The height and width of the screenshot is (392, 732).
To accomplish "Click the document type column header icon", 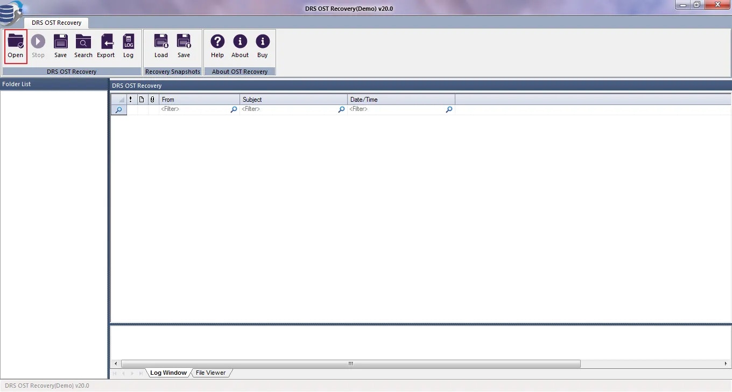I will (x=142, y=100).
